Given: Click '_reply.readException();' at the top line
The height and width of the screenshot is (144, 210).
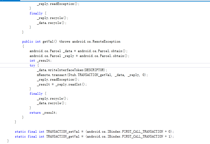Looking at the screenshot, I should (x=58, y=4).
